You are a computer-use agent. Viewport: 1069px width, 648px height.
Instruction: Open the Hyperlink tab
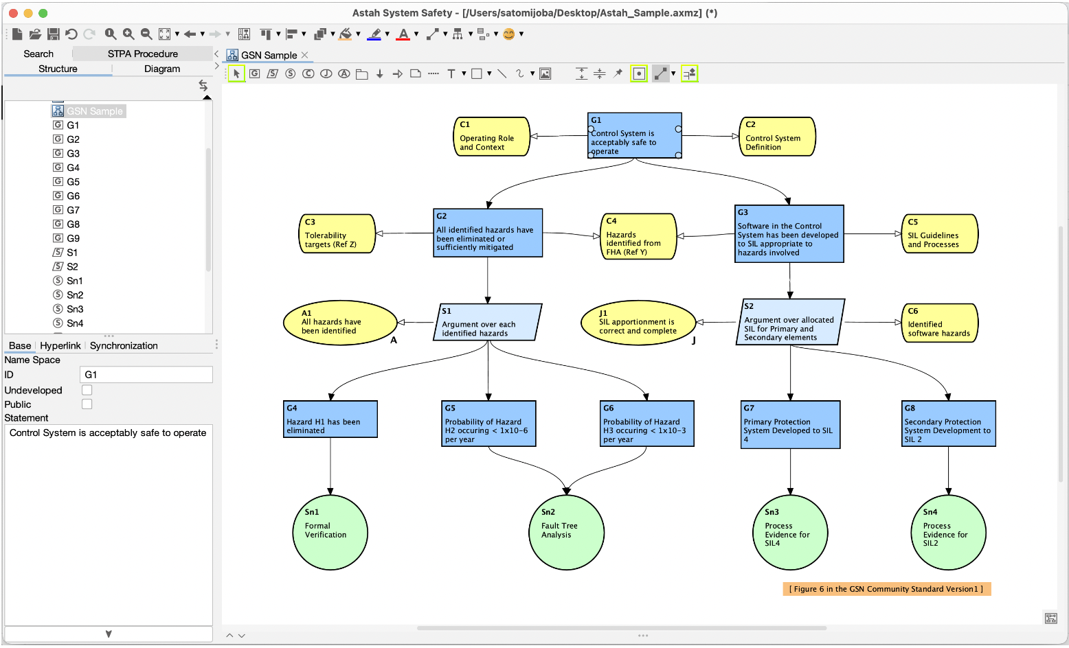60,345
